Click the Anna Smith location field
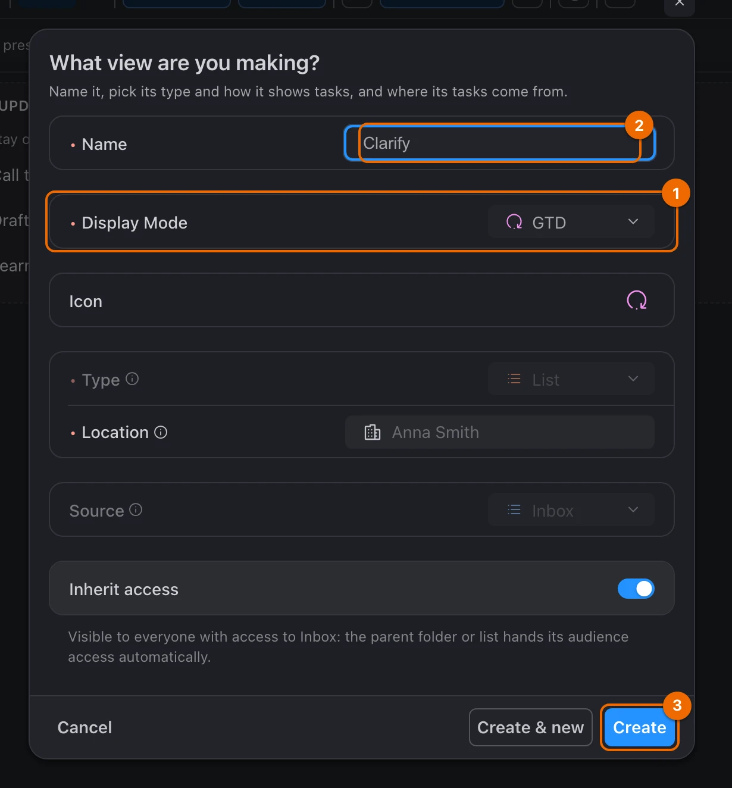 [500, 432]
